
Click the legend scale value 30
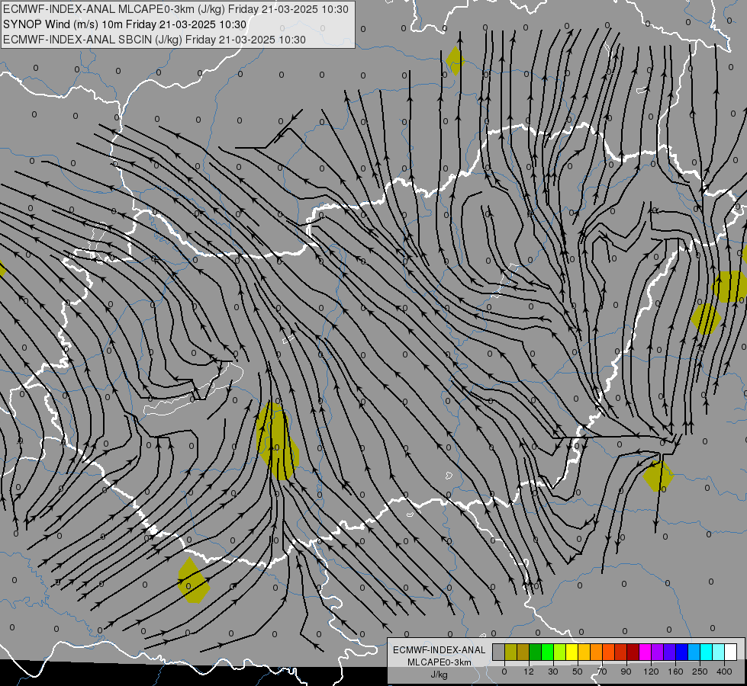[x=553, y=672]
